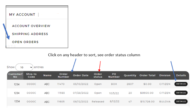This screenshot has height=110, width=192.
Task: Click CITIZEN division in the order 11470 row
Action: point(165,84)
